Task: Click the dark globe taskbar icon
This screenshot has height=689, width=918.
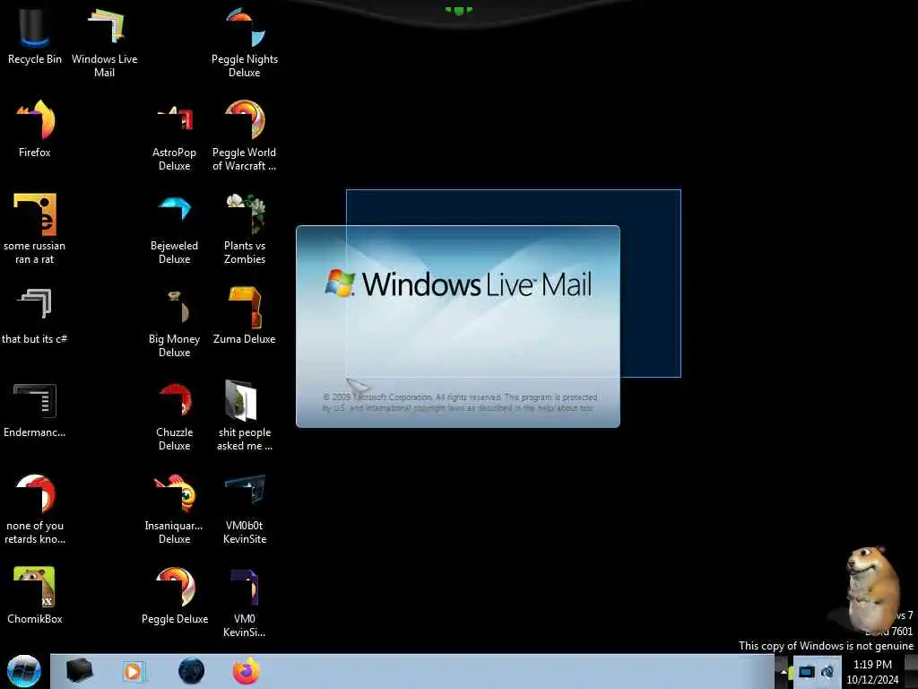Action: pos(192,671)
